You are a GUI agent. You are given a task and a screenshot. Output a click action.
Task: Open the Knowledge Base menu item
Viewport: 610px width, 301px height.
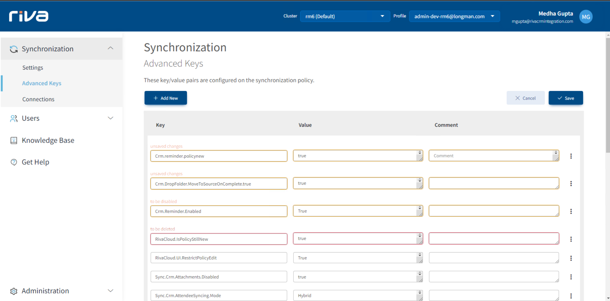pyautogui.click(x=48, y=140)
